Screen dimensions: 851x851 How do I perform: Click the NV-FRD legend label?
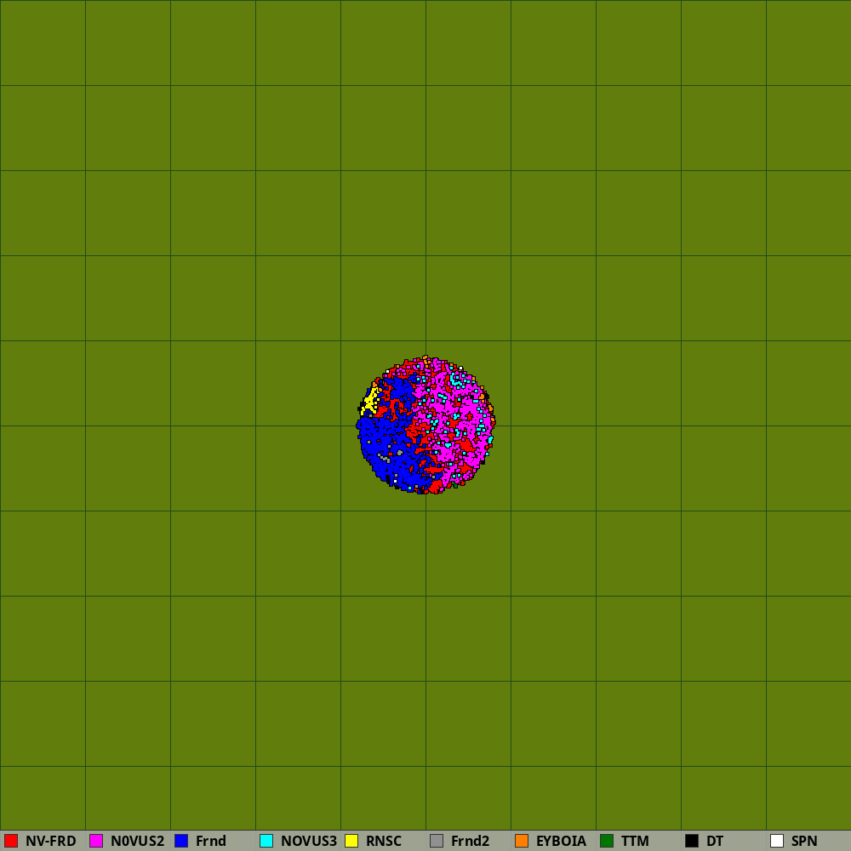50,841
